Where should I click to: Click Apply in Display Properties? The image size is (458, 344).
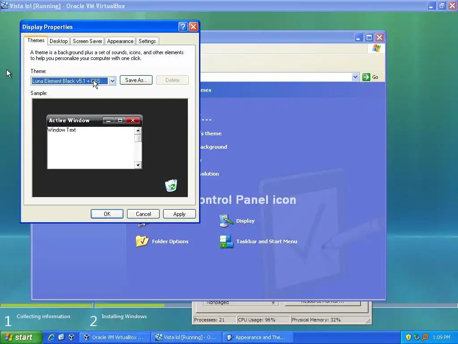click(x=179, y=214)
